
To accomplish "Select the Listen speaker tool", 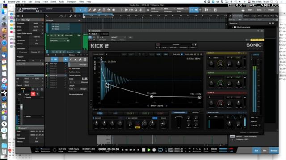I will [114, 10].
